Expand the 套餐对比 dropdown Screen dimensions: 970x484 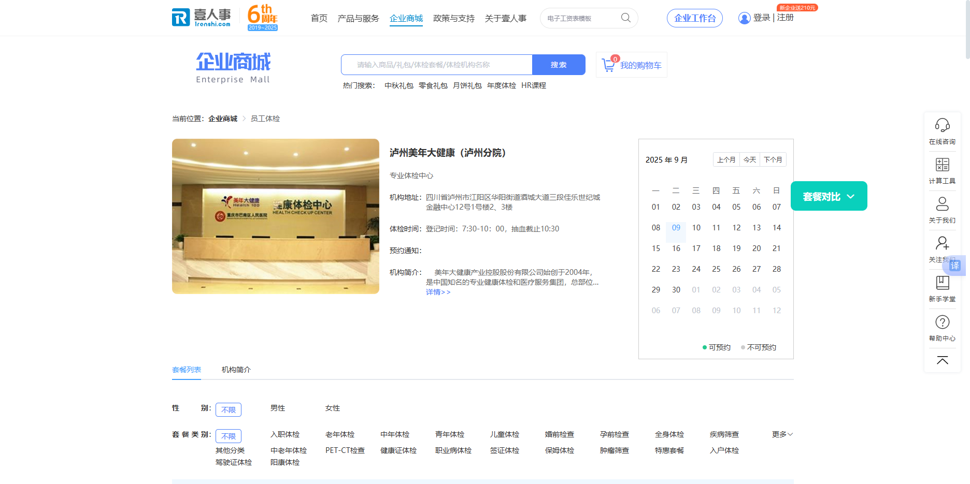click(829, 196)
